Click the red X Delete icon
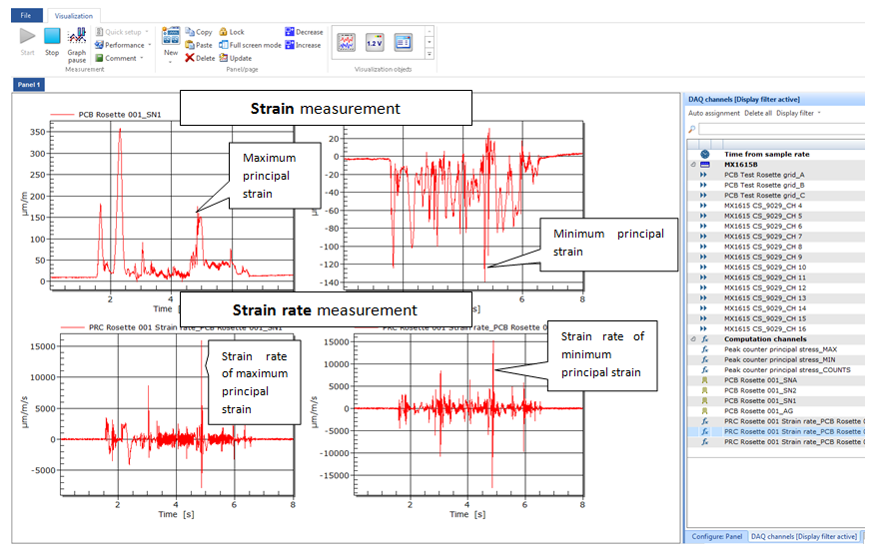The image size is (871, 555). (x=190, y=58)
